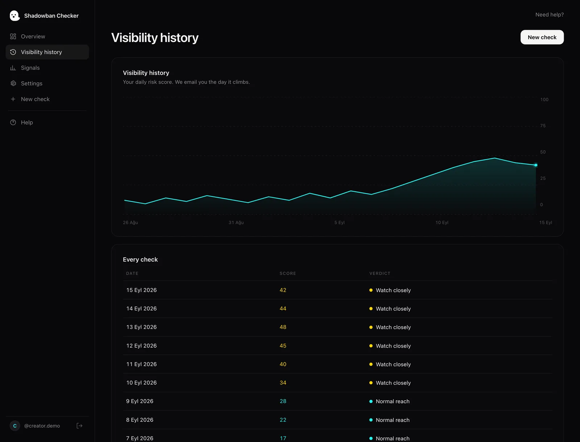The width and height of the screenshot is (580, 442).
Task: Click Watch closely verdict for 10 Eyl
Action: (390, 383)
